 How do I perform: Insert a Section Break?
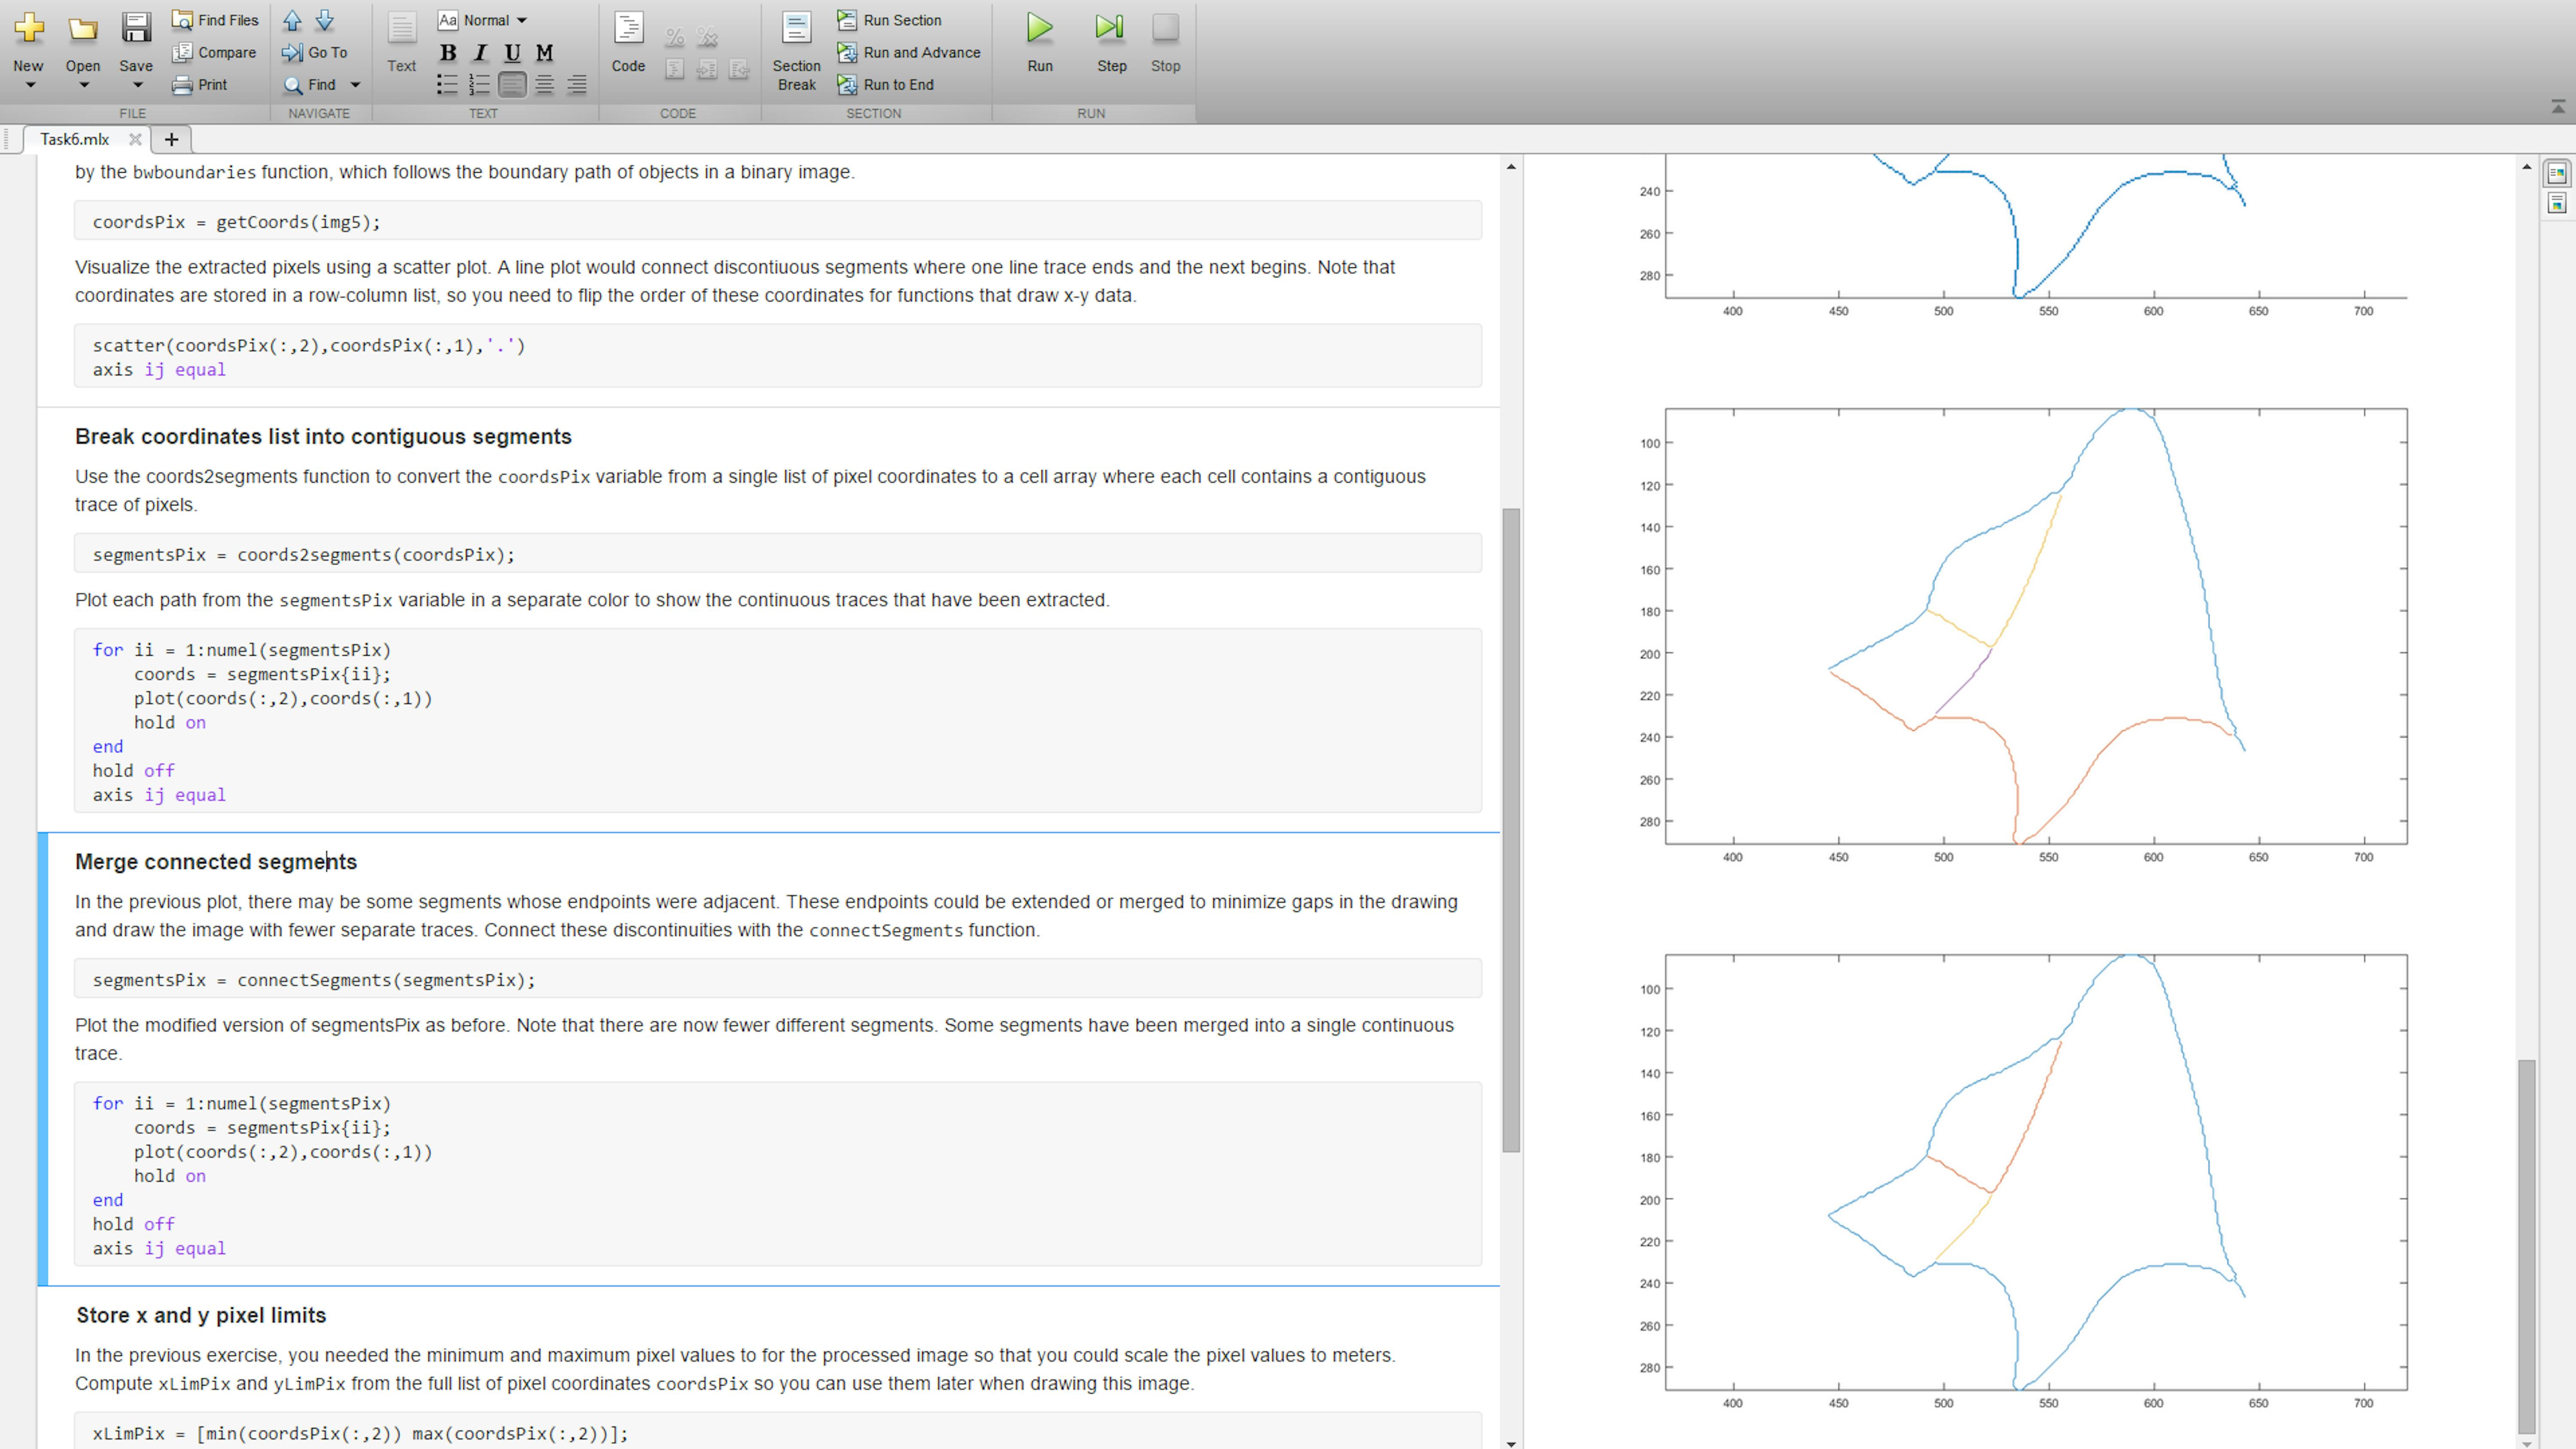pos(796,52)
